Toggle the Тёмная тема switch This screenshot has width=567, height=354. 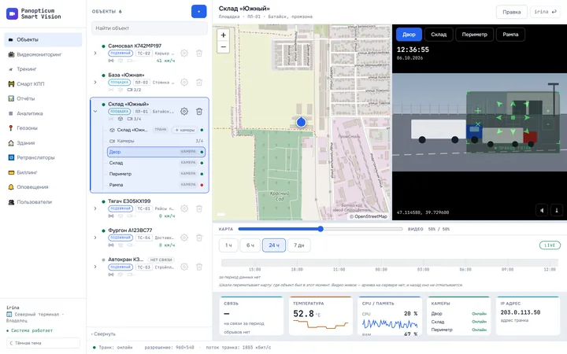(43, 343)
